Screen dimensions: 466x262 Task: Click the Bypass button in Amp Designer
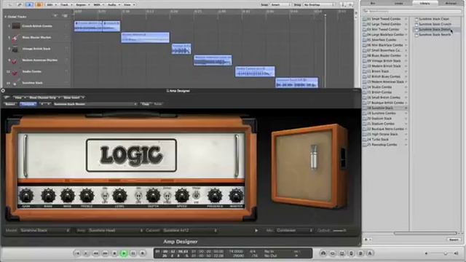(x=10, y=104)
